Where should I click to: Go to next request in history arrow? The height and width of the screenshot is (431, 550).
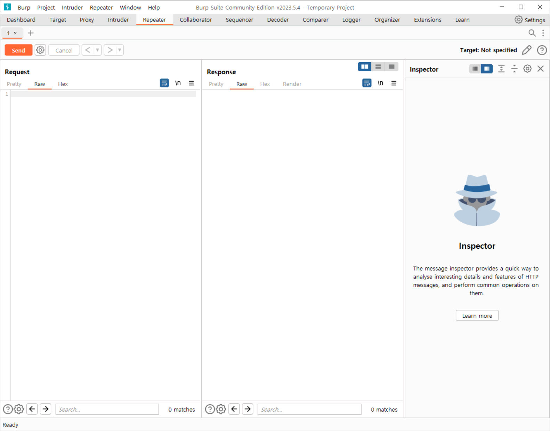[x=110, y=50]
